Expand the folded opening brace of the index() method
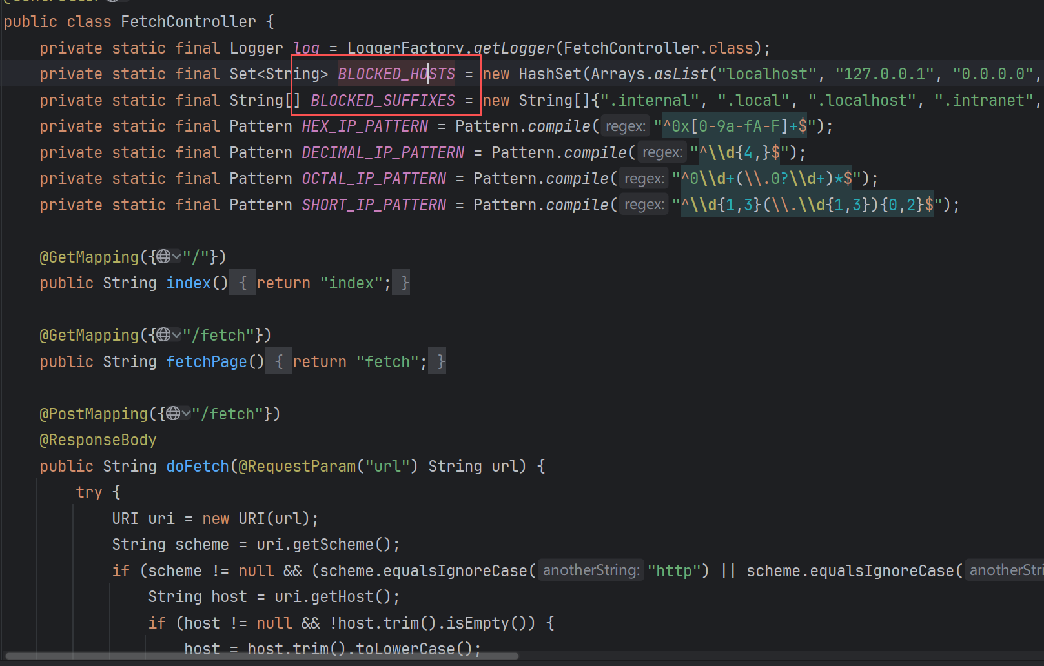The height and width of the screenshot is (666, 1044). 243,283
